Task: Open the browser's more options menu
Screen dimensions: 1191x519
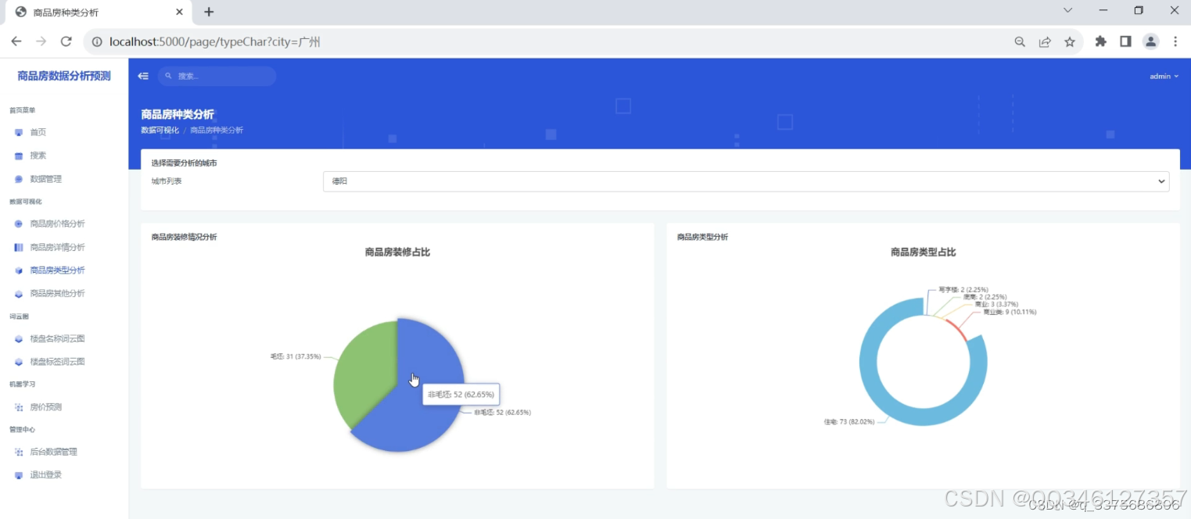Action: pyautogui.click(x=1175, y=41)
